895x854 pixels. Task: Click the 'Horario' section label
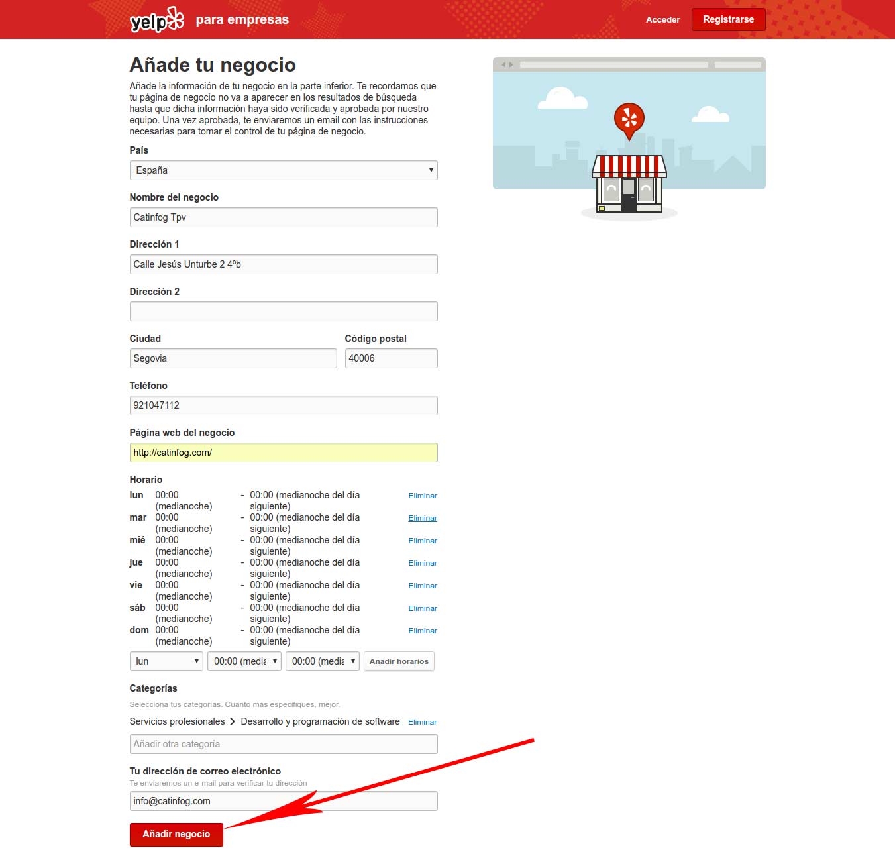coord(146,480)
